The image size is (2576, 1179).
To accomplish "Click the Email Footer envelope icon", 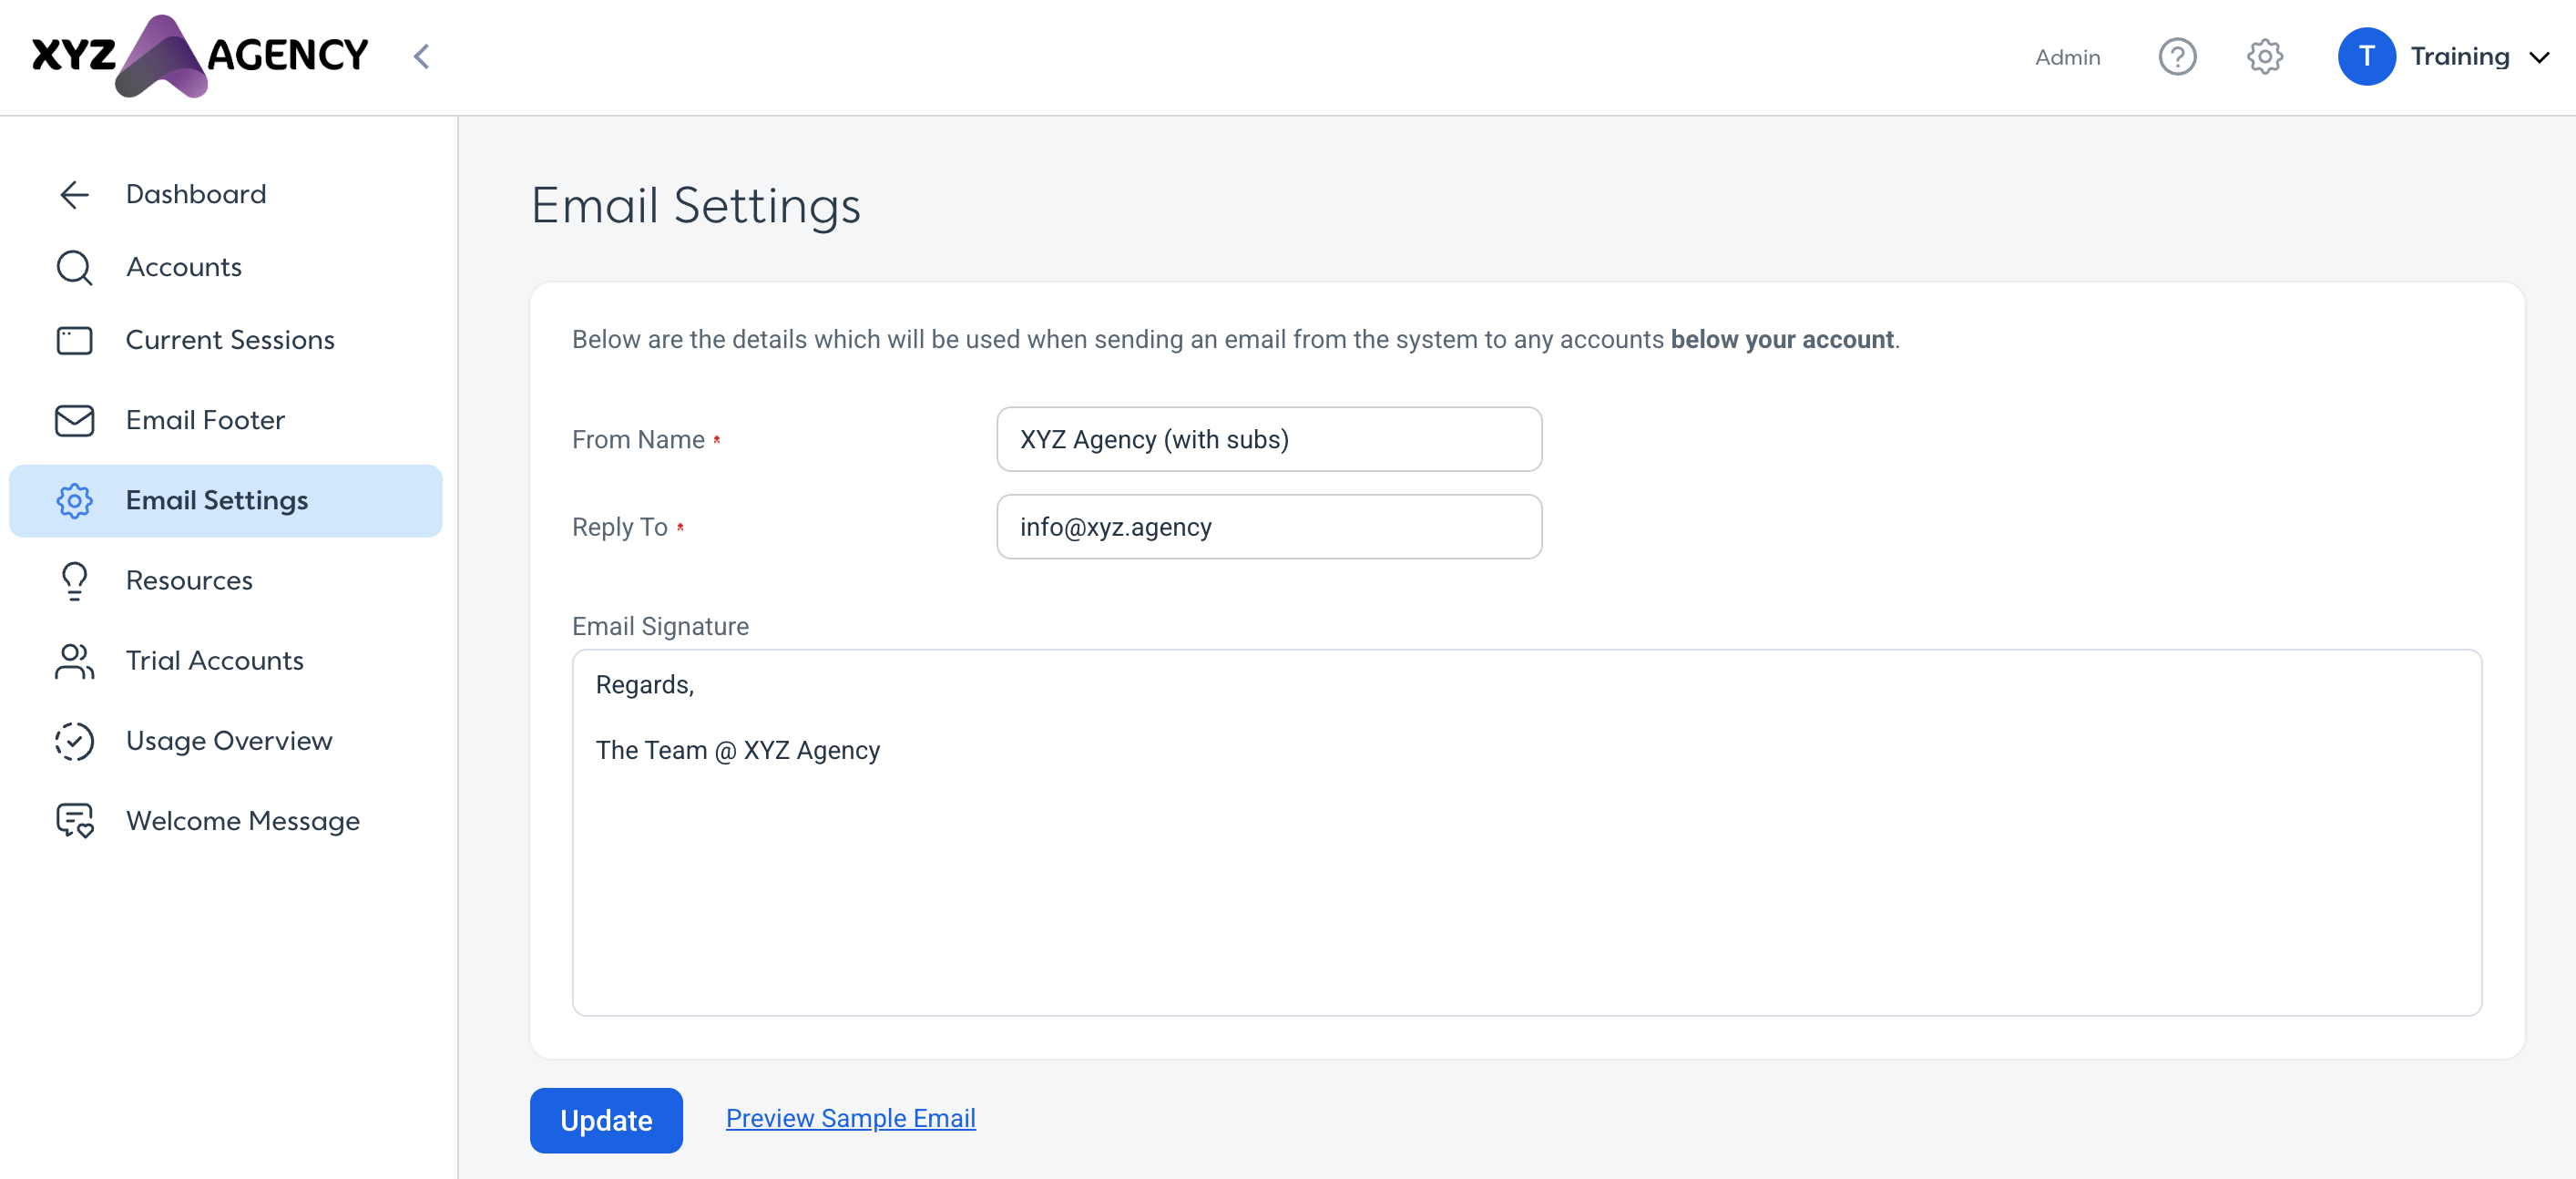I will [75, 421].
